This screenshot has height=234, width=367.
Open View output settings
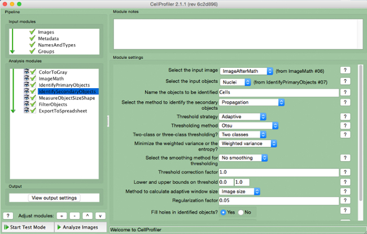tap(54, 198)
